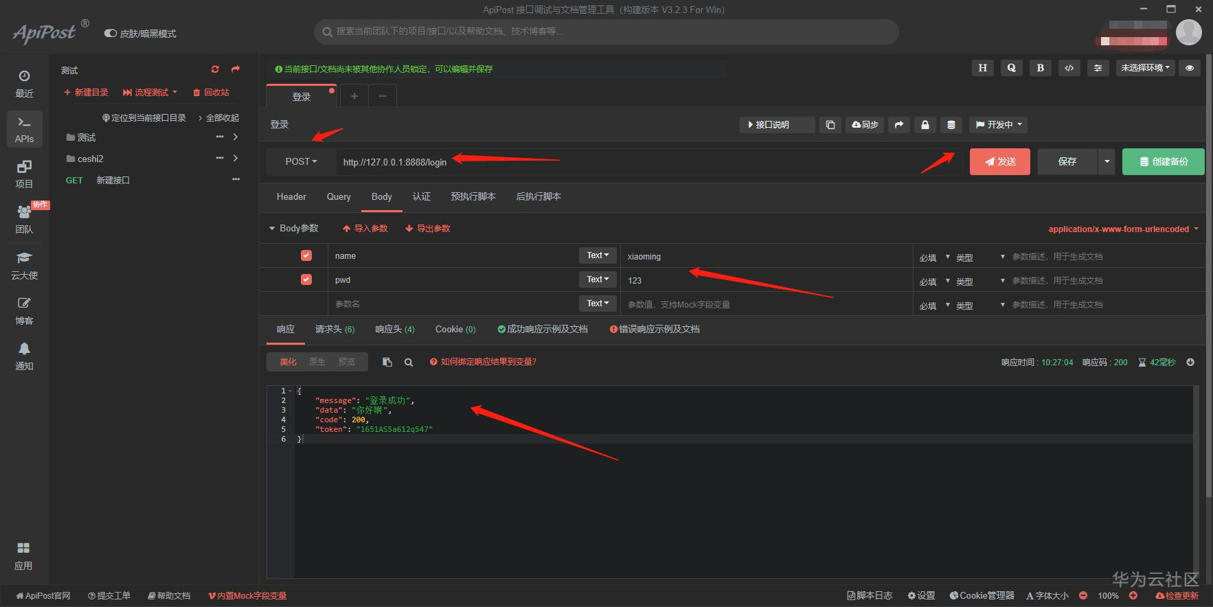The width and height of the screenshot is (1213, 607).
Task: Open the 开发中 status dropdown
Action: [999, 125]
